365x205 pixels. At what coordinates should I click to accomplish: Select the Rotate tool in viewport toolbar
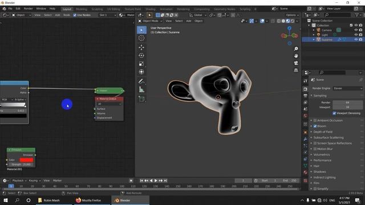(141, 56)
